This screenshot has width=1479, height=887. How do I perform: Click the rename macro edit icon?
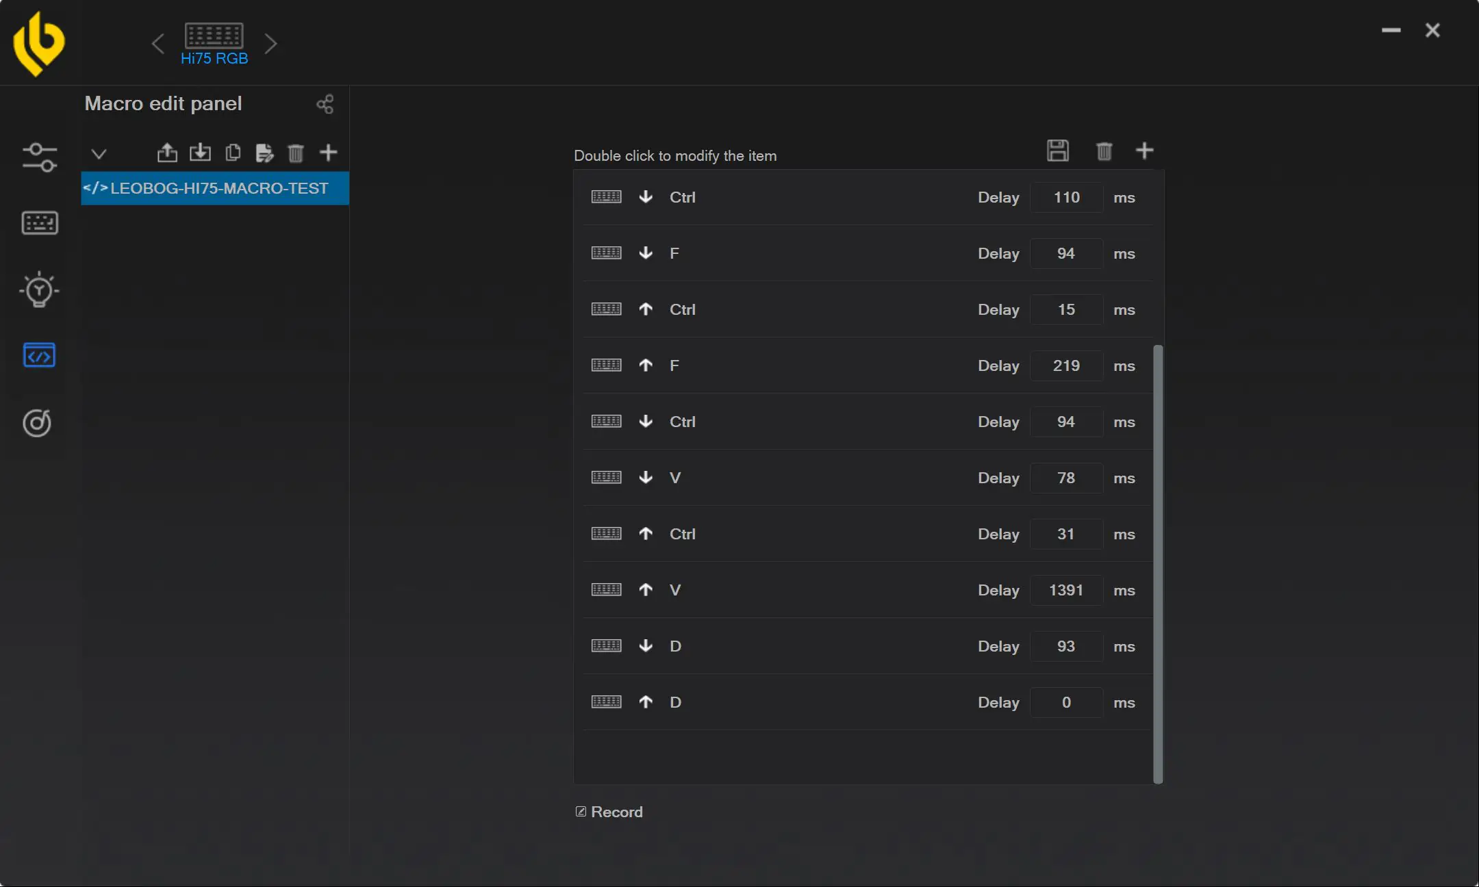264,153
